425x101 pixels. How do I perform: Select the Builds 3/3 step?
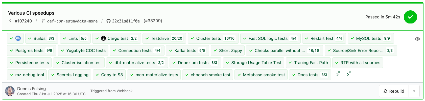click(x=42, y=38)
